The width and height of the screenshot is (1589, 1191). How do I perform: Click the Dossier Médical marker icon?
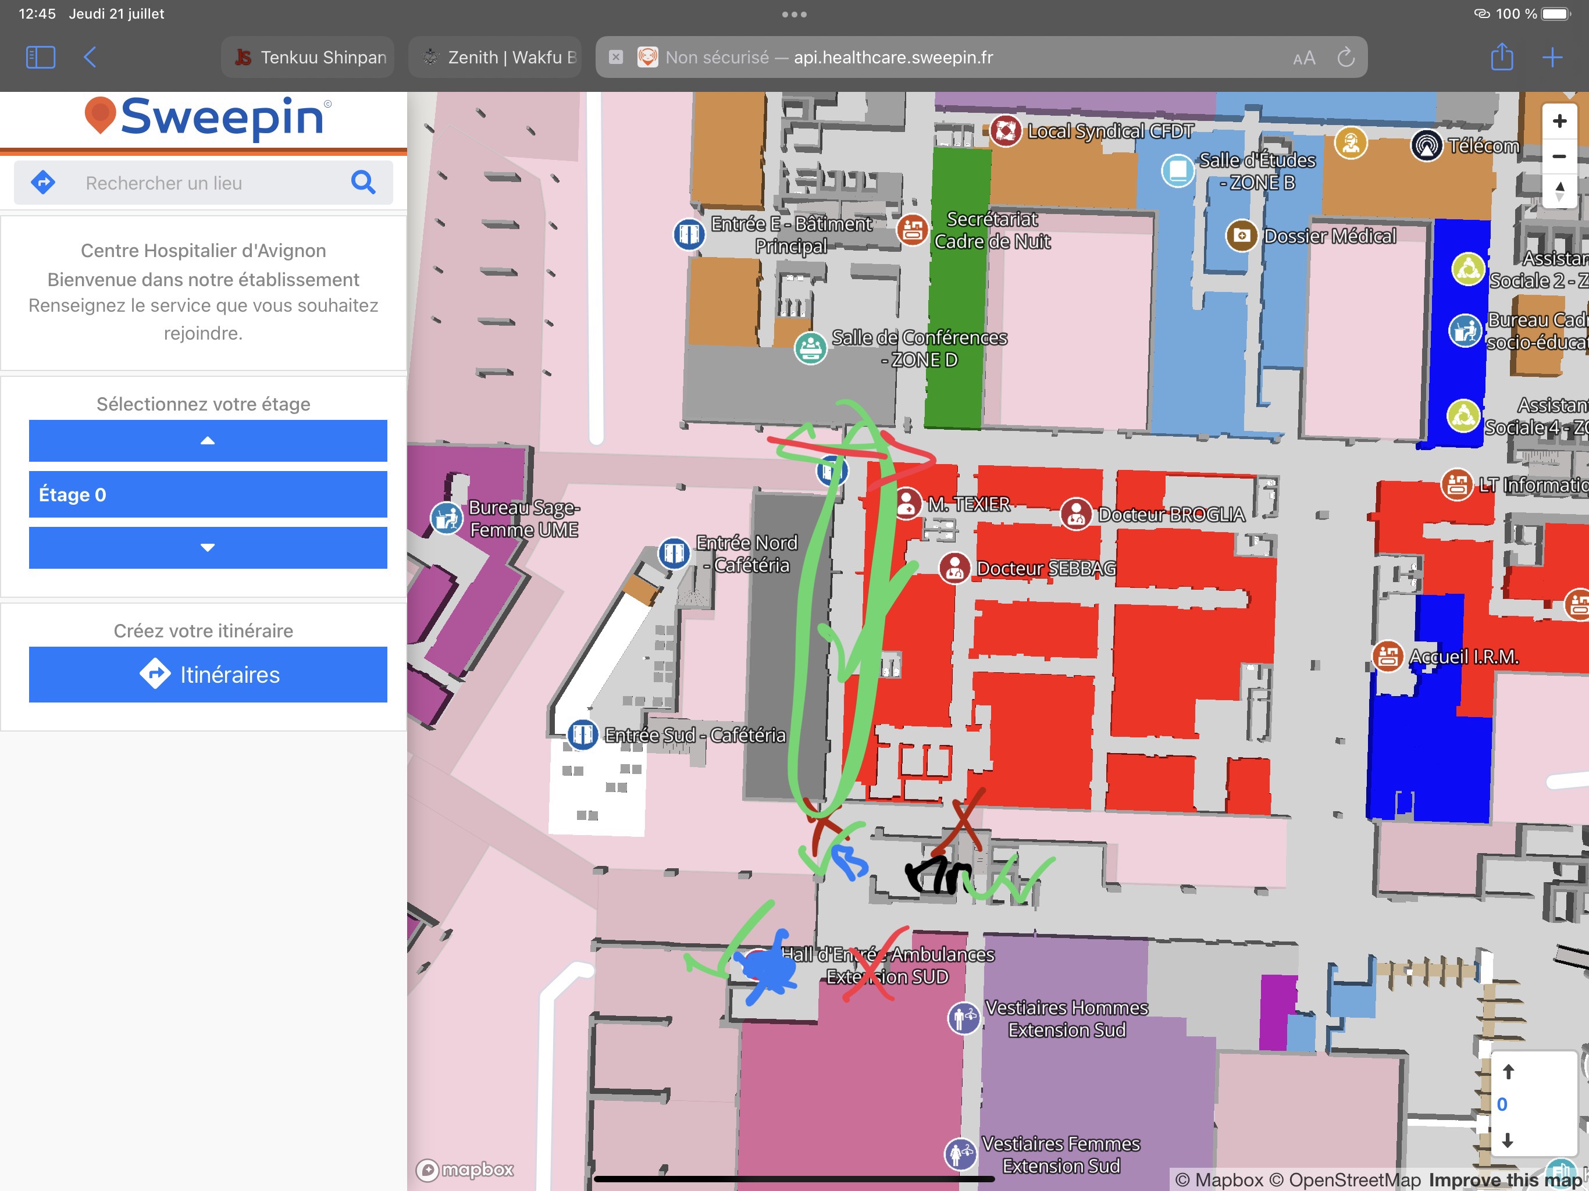click(x=1241, y=235)
